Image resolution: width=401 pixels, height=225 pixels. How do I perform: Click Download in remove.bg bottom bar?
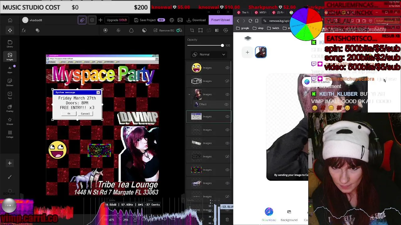point(269,215)
